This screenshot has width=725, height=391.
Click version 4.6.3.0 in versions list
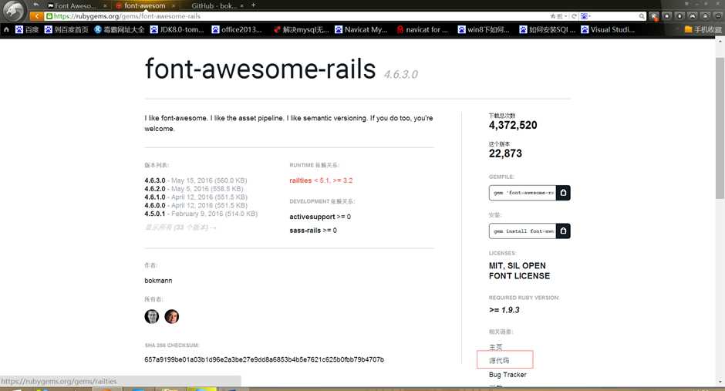tap(154, 180)
